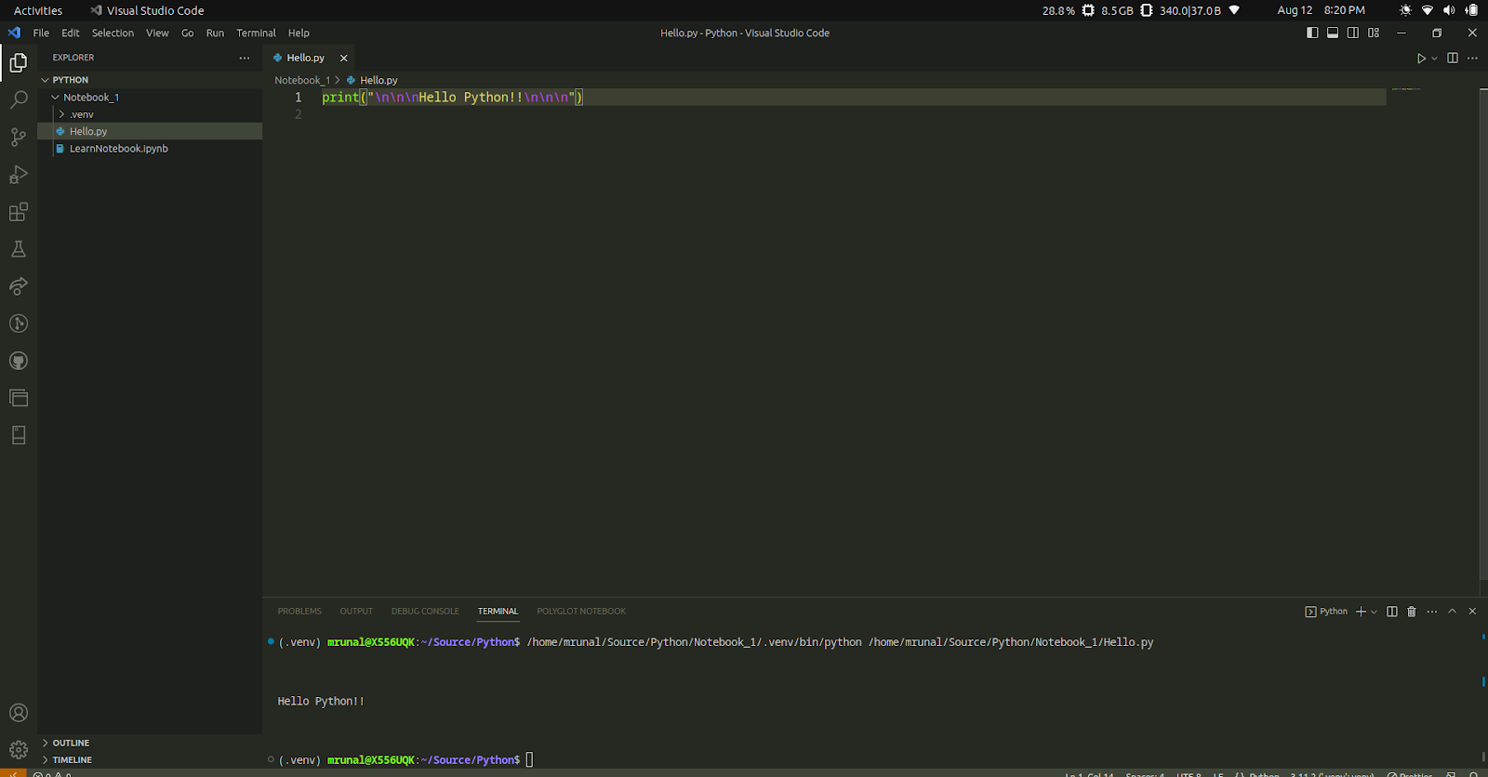Close the terminal panel

pyautogui.click(x=1472, y=612)
